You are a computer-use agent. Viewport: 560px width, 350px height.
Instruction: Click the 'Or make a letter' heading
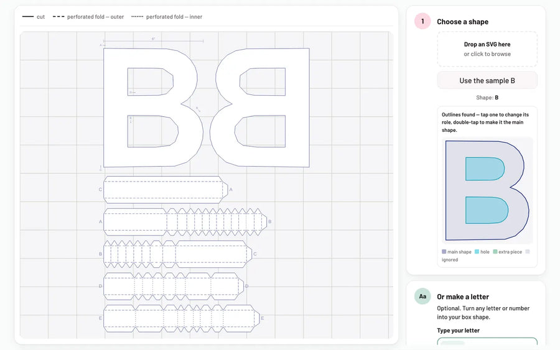463,297
